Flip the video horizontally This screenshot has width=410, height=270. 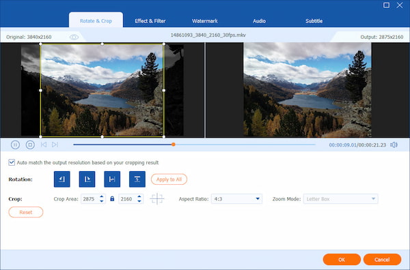coord(112,179)
